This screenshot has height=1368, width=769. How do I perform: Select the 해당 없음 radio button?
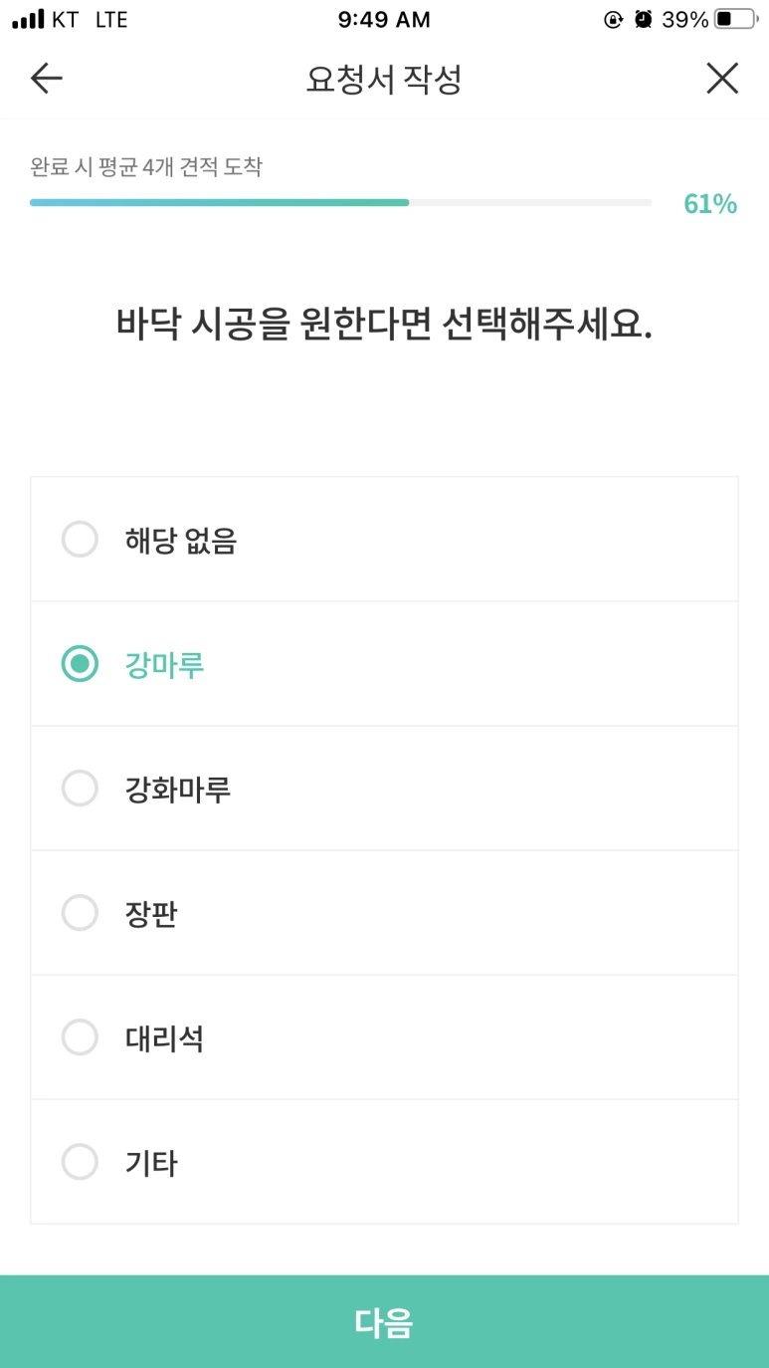80,540
